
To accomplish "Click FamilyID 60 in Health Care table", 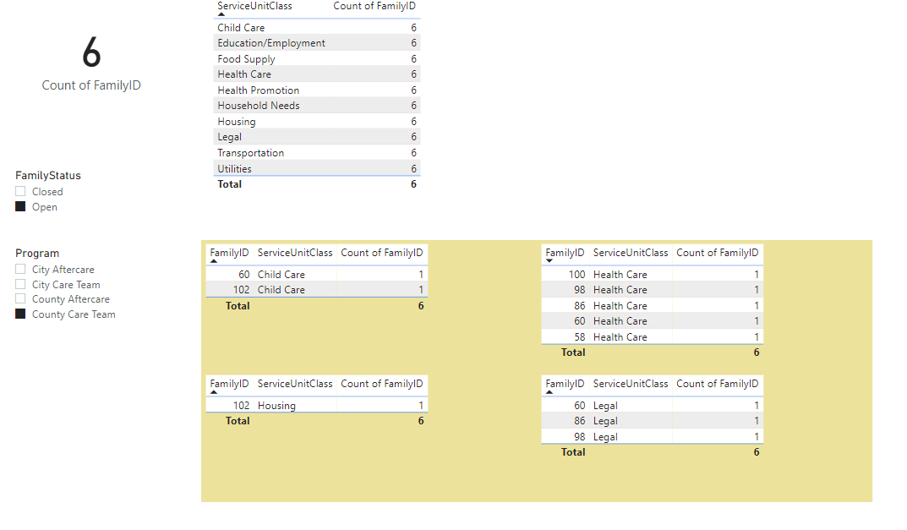I will click(580, 320).
